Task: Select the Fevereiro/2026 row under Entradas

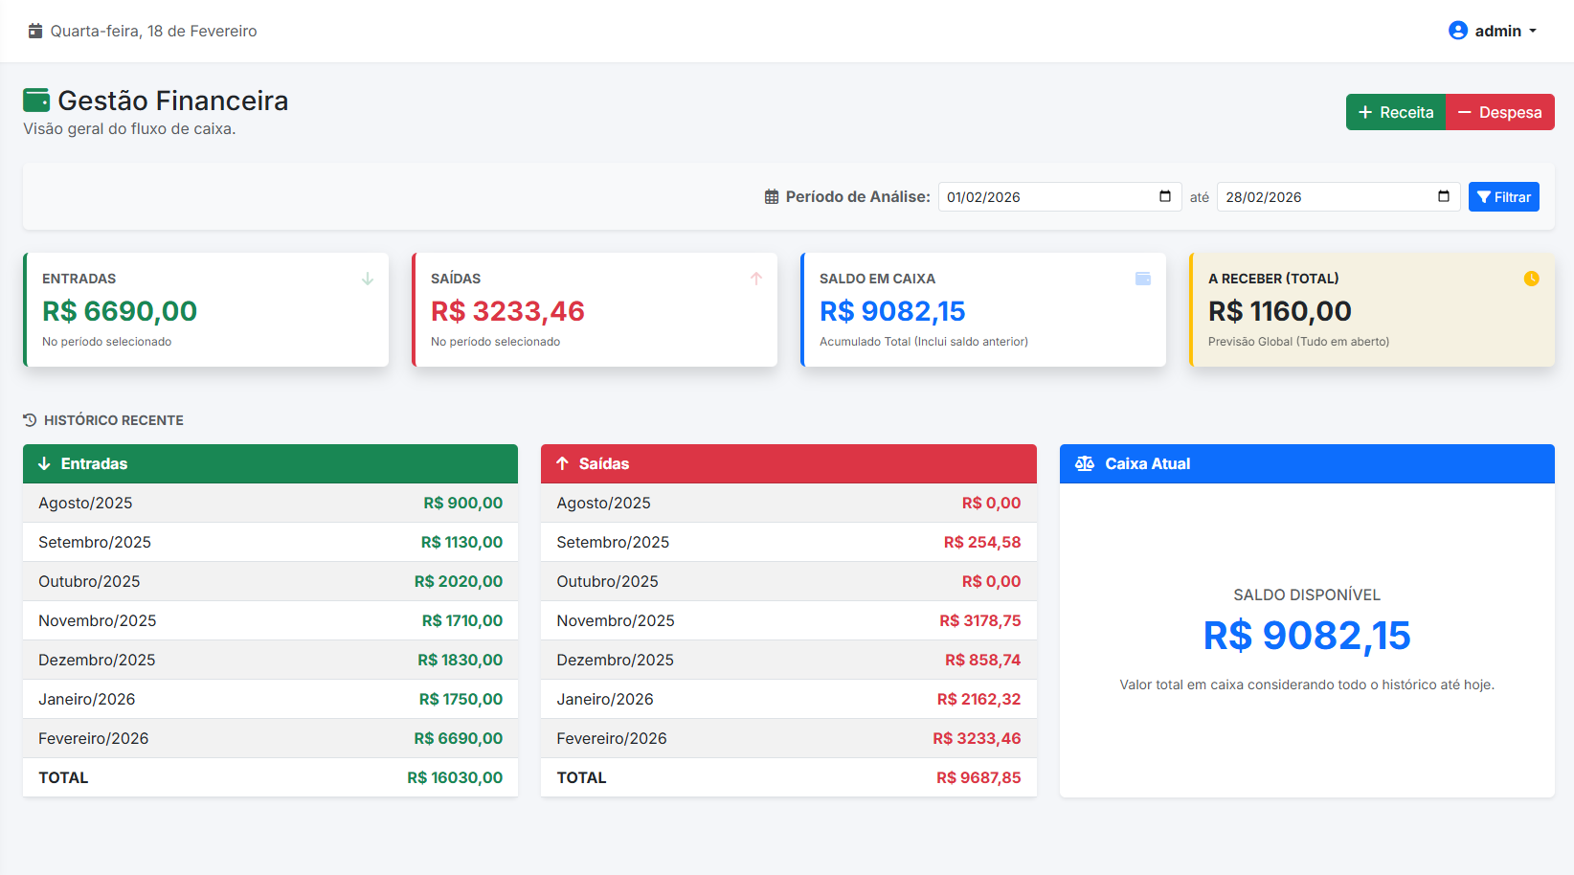Action: click(x=270, y=738)
